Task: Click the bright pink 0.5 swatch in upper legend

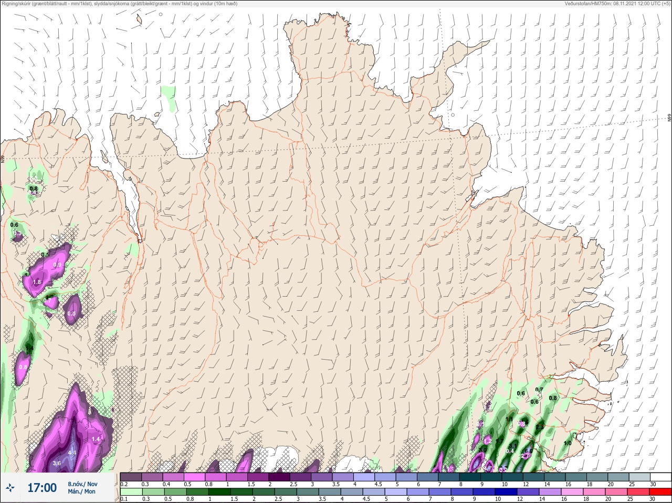Action: (x=195, y=477)
